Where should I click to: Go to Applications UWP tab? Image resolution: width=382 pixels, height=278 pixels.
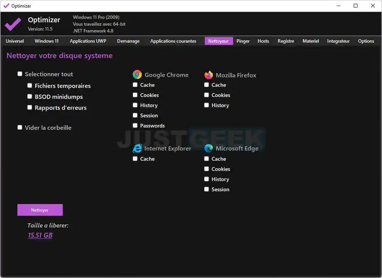88,41
